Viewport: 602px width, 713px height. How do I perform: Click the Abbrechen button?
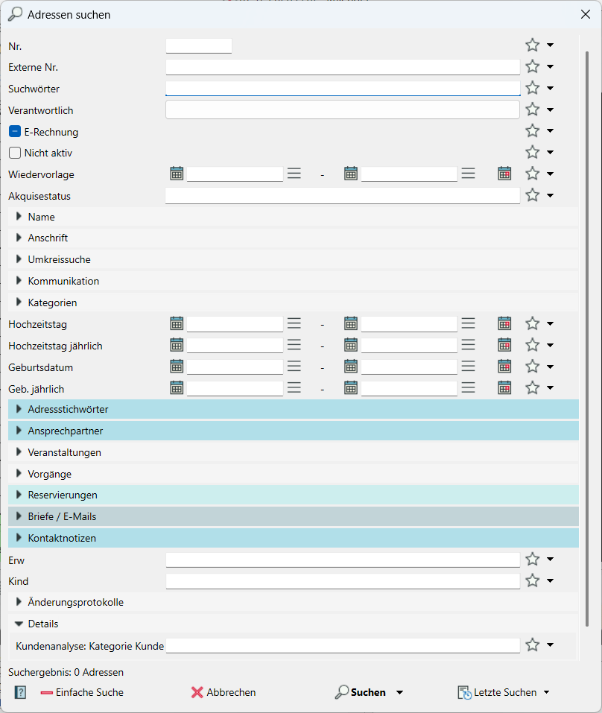(x=224, y=692)
